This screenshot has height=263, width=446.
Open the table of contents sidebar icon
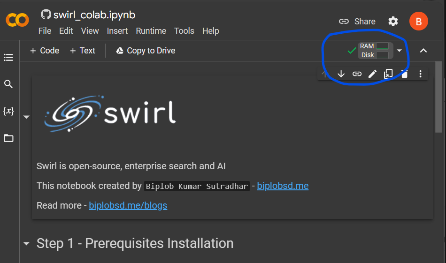tap(8, 58)
